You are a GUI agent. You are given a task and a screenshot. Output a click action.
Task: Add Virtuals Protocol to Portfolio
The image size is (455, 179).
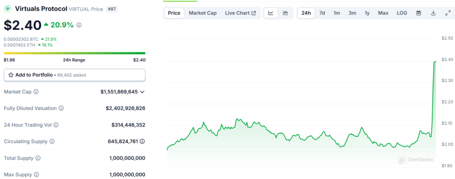click(74, 75)
